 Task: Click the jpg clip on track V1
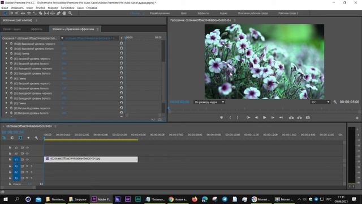tap(91, 159)
